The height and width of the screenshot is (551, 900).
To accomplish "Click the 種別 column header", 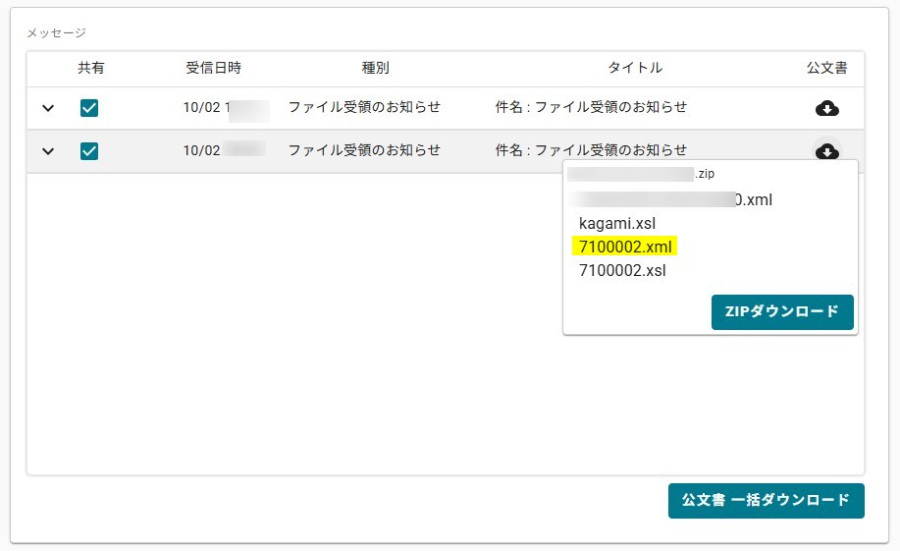I will tap(375, 68).
